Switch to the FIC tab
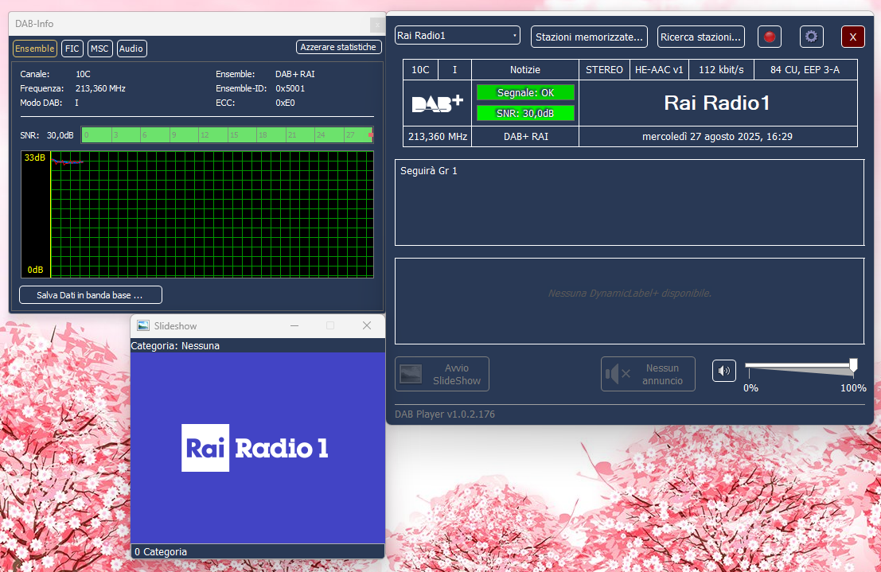 72,49
